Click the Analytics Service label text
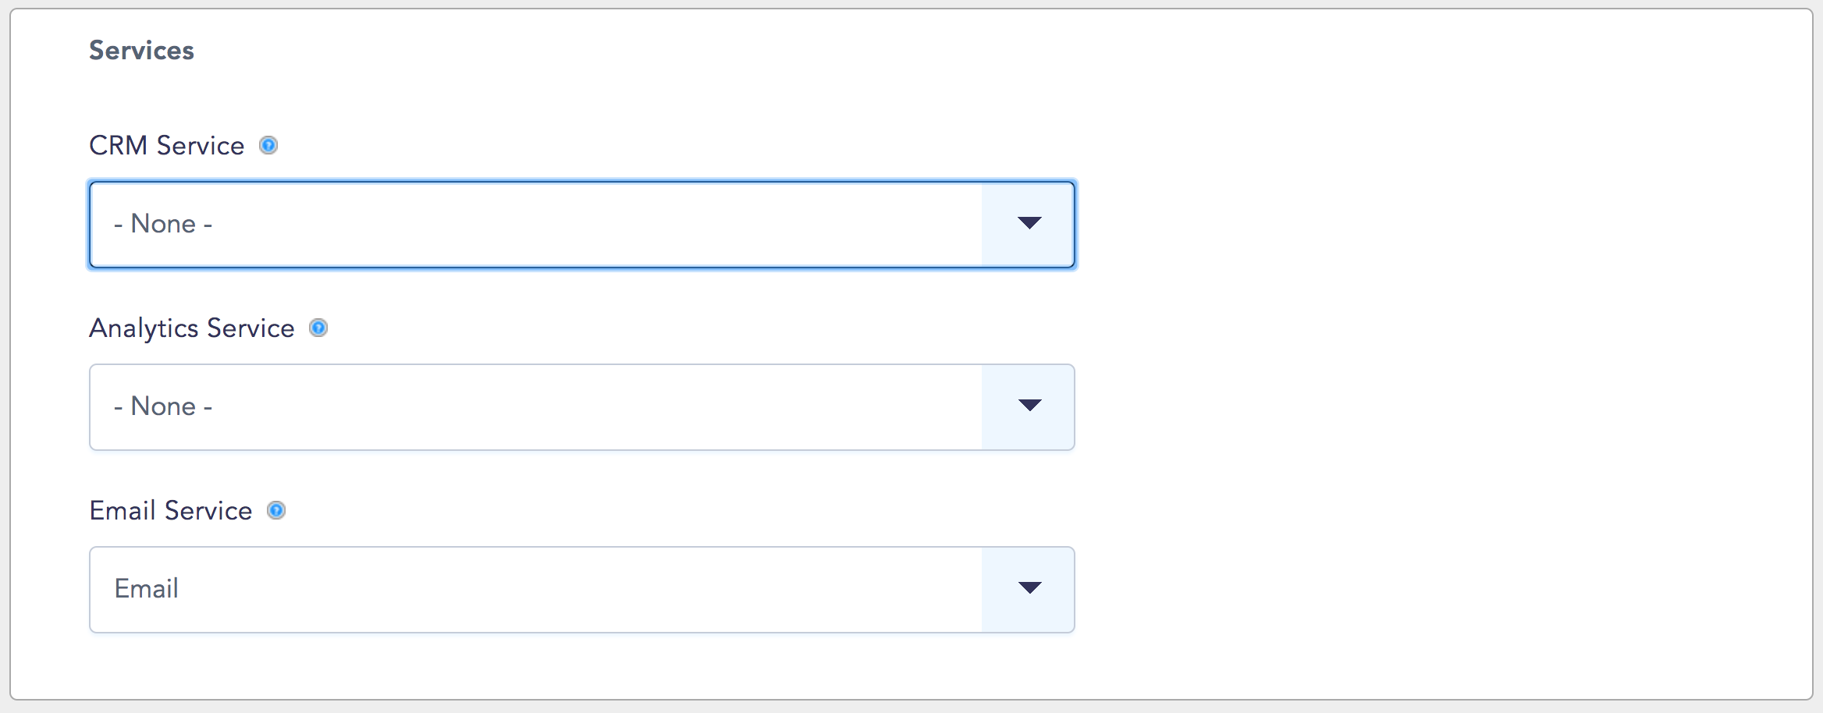The width and height of the screenshot is (1823, 713). point(192,328)
